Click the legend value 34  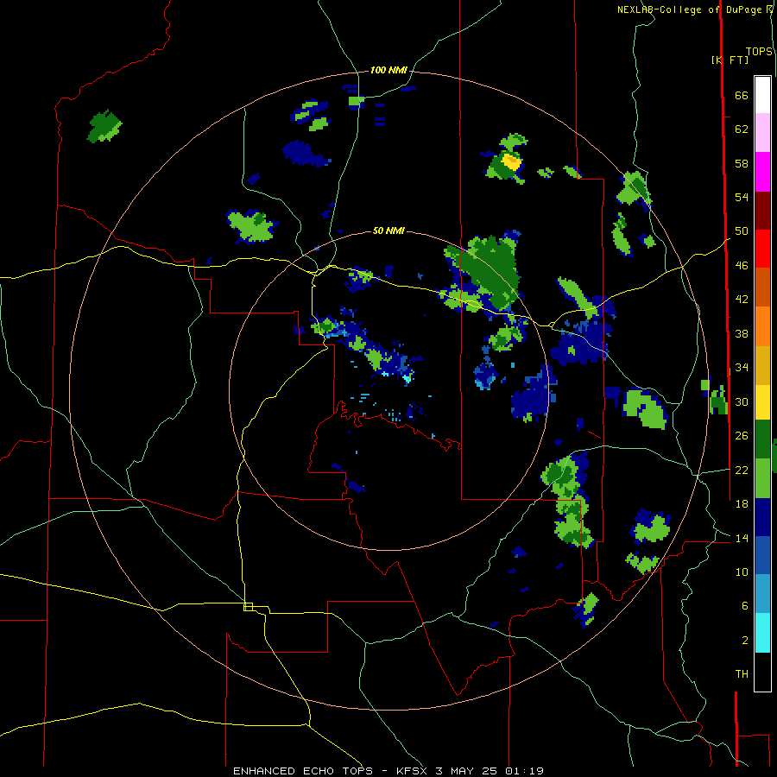pos(742,368)
